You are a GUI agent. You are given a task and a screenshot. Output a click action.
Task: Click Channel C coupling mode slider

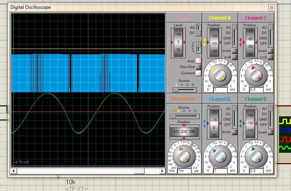click(x=271, y=35)
